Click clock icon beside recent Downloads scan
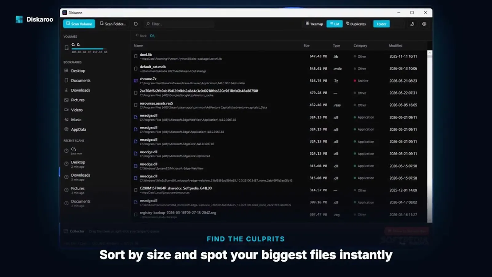Image resolution: width=492 pixels, height=277 pixels. pyautogui.click(x=66, y=177)
